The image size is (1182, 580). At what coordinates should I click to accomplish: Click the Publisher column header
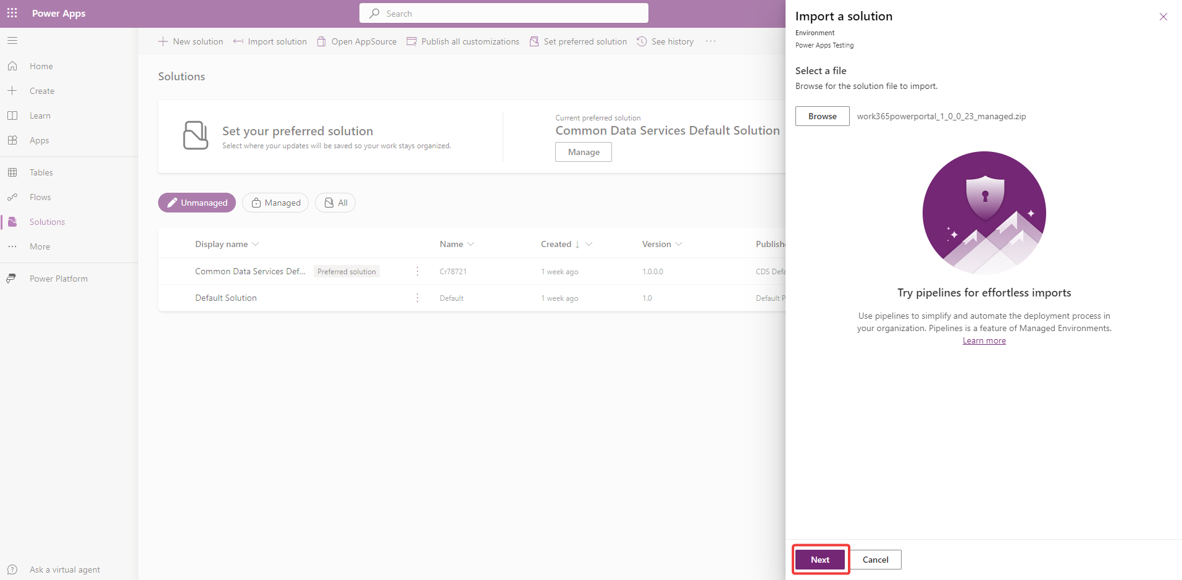(770, 244)
